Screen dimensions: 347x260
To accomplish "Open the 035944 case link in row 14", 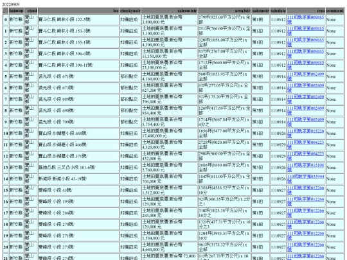I will coord(305,179).
